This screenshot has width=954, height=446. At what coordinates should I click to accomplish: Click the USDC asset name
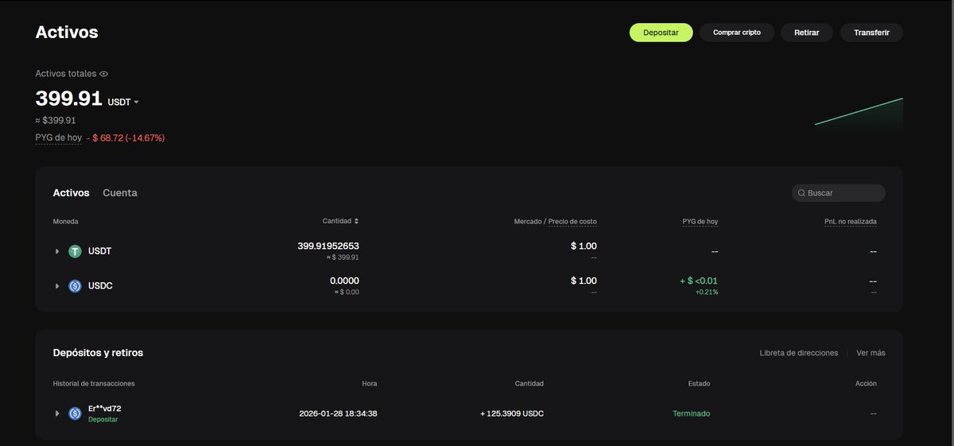[100, 285]
